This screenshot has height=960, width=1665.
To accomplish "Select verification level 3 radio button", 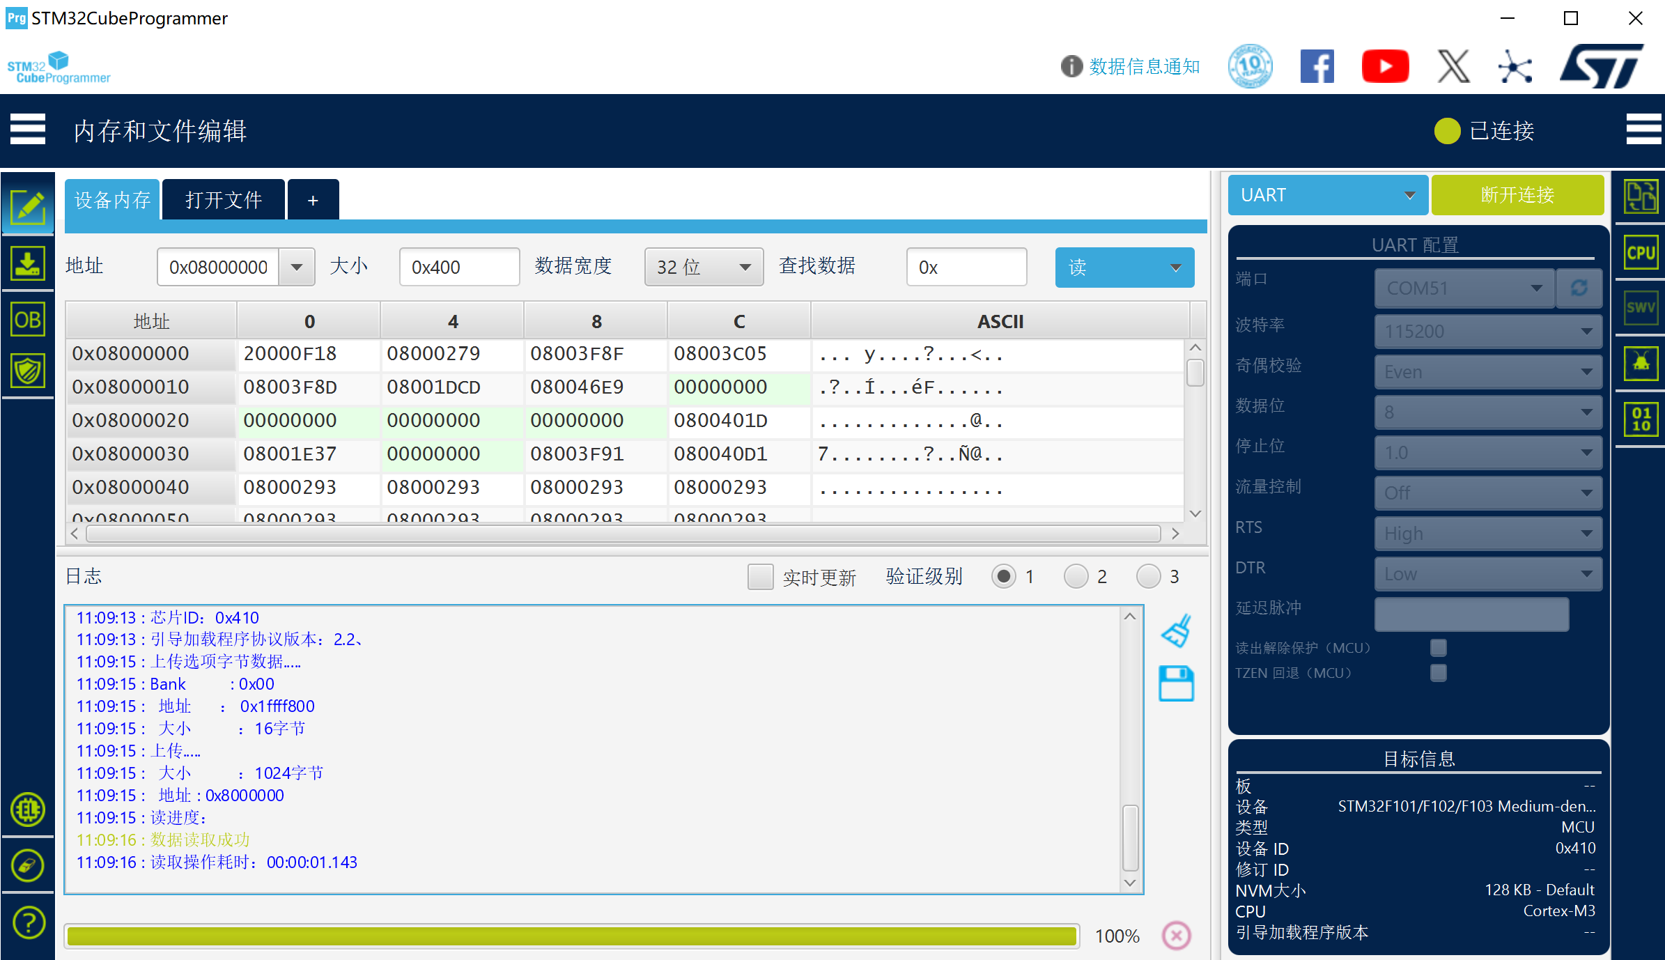I will pyautogui.click(x=1148, y=577).
